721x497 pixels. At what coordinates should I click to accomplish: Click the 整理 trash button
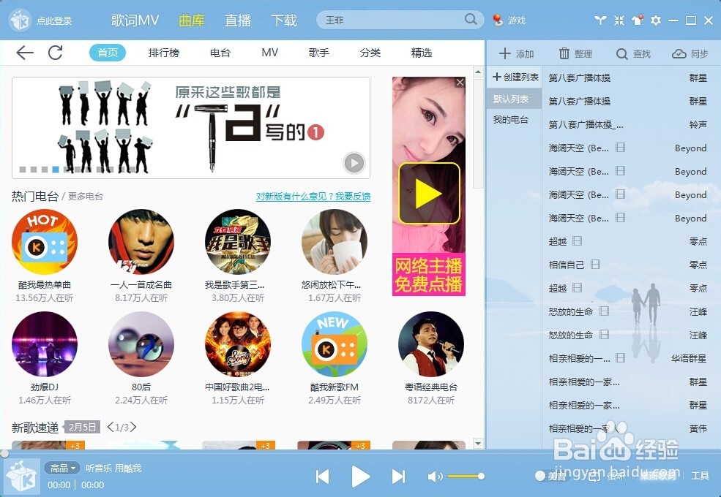pyautogui.click(x=575, y=54)
